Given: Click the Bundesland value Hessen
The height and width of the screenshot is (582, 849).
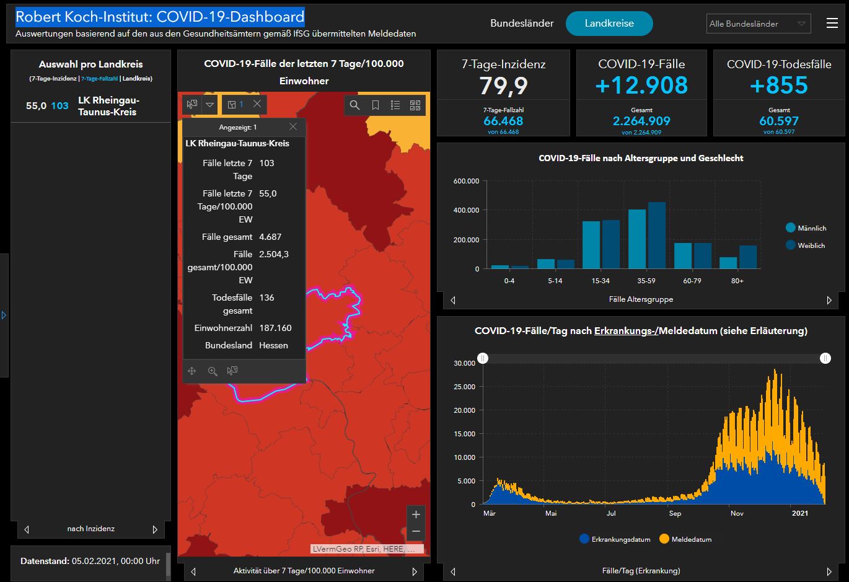Looking at the screenshot, I should [x=273, y=345].
